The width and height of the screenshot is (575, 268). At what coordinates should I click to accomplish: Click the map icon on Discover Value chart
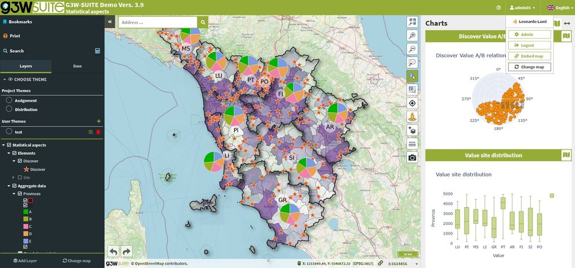(566, 36)
